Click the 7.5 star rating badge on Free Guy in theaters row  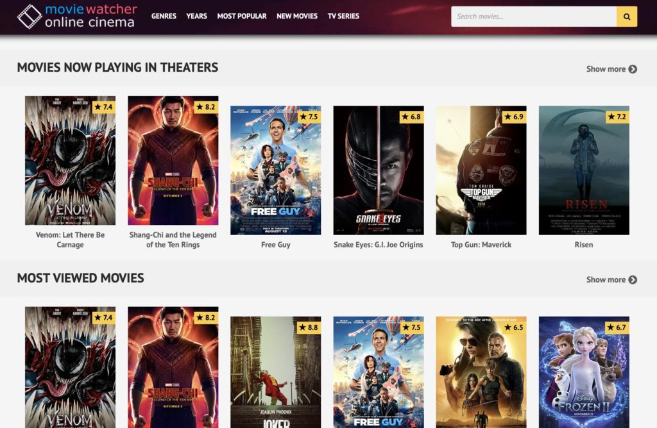coord(309,117)
